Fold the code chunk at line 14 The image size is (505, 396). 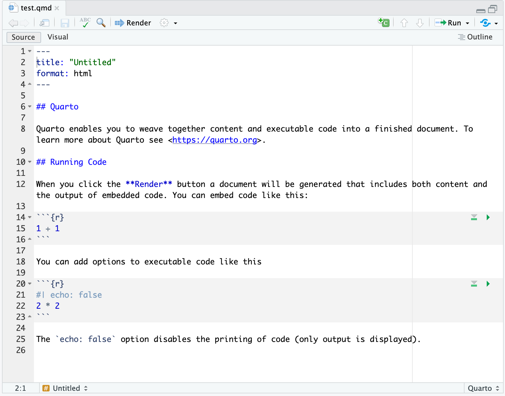[30, 217]
